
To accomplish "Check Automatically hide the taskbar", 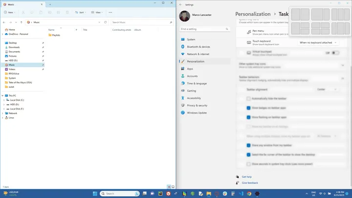I will tap(248, 98).
